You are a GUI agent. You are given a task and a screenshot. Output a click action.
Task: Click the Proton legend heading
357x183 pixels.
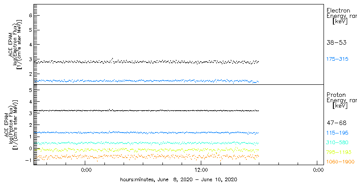pyautogui.click(x=336, y=95)
